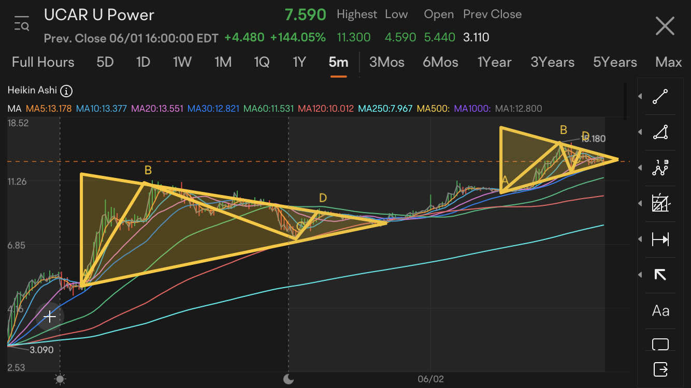Click the Open value 5.440
This screenshot has height=388, width=691.
[440, 37]
